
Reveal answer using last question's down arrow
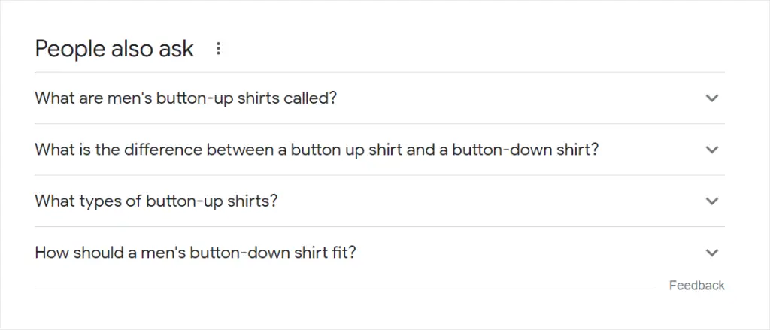pyautogui.click(x=713, y=253)
